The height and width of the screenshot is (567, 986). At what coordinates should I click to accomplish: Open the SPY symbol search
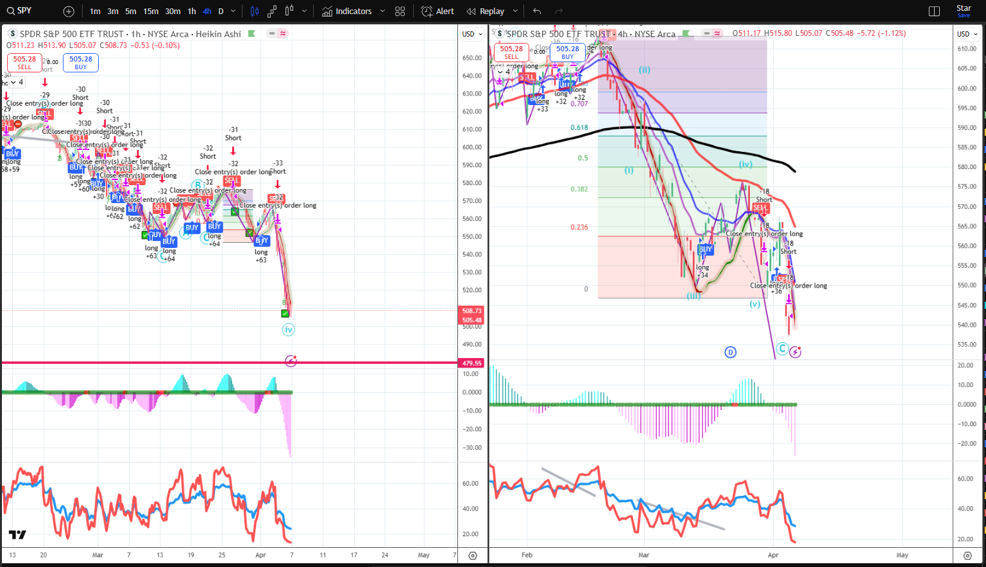click(x=19, y=11)
